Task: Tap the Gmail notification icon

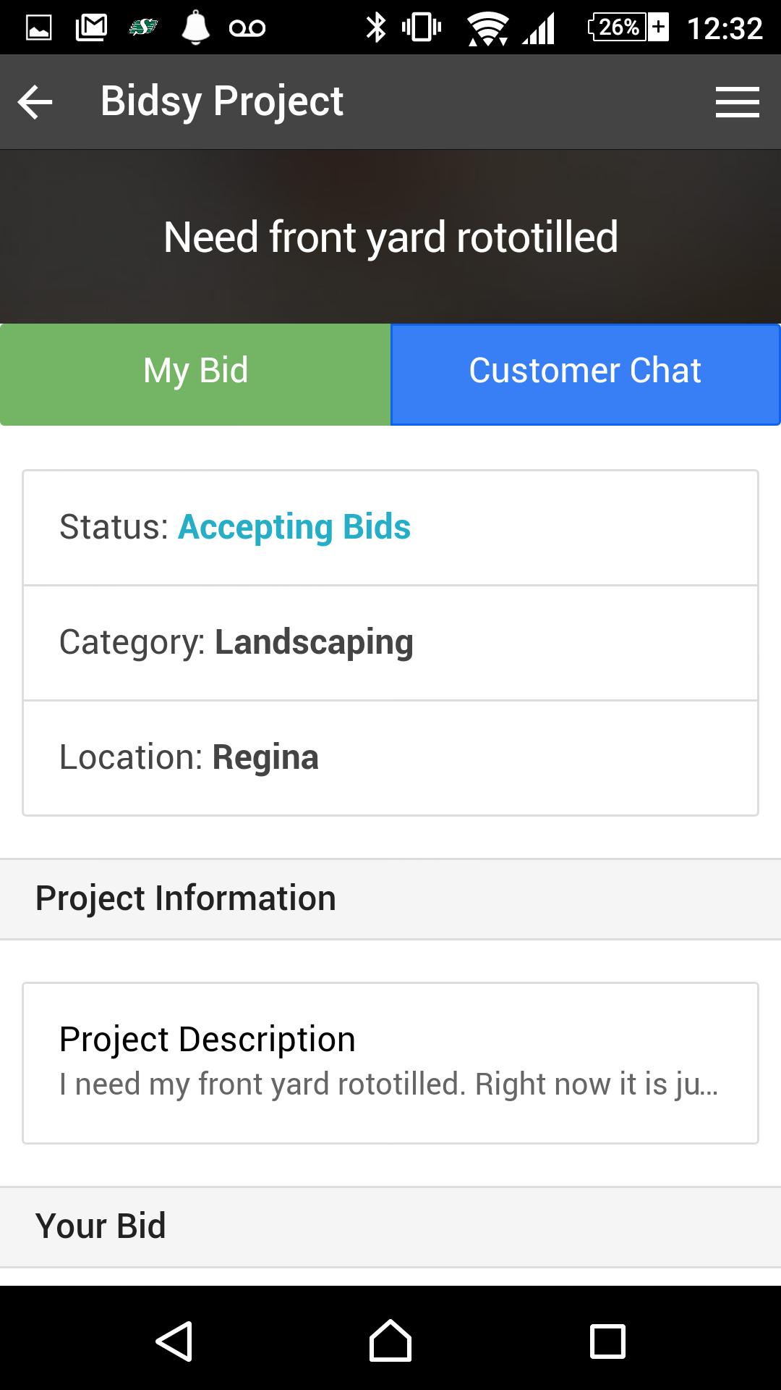Action: pos(91,28)
